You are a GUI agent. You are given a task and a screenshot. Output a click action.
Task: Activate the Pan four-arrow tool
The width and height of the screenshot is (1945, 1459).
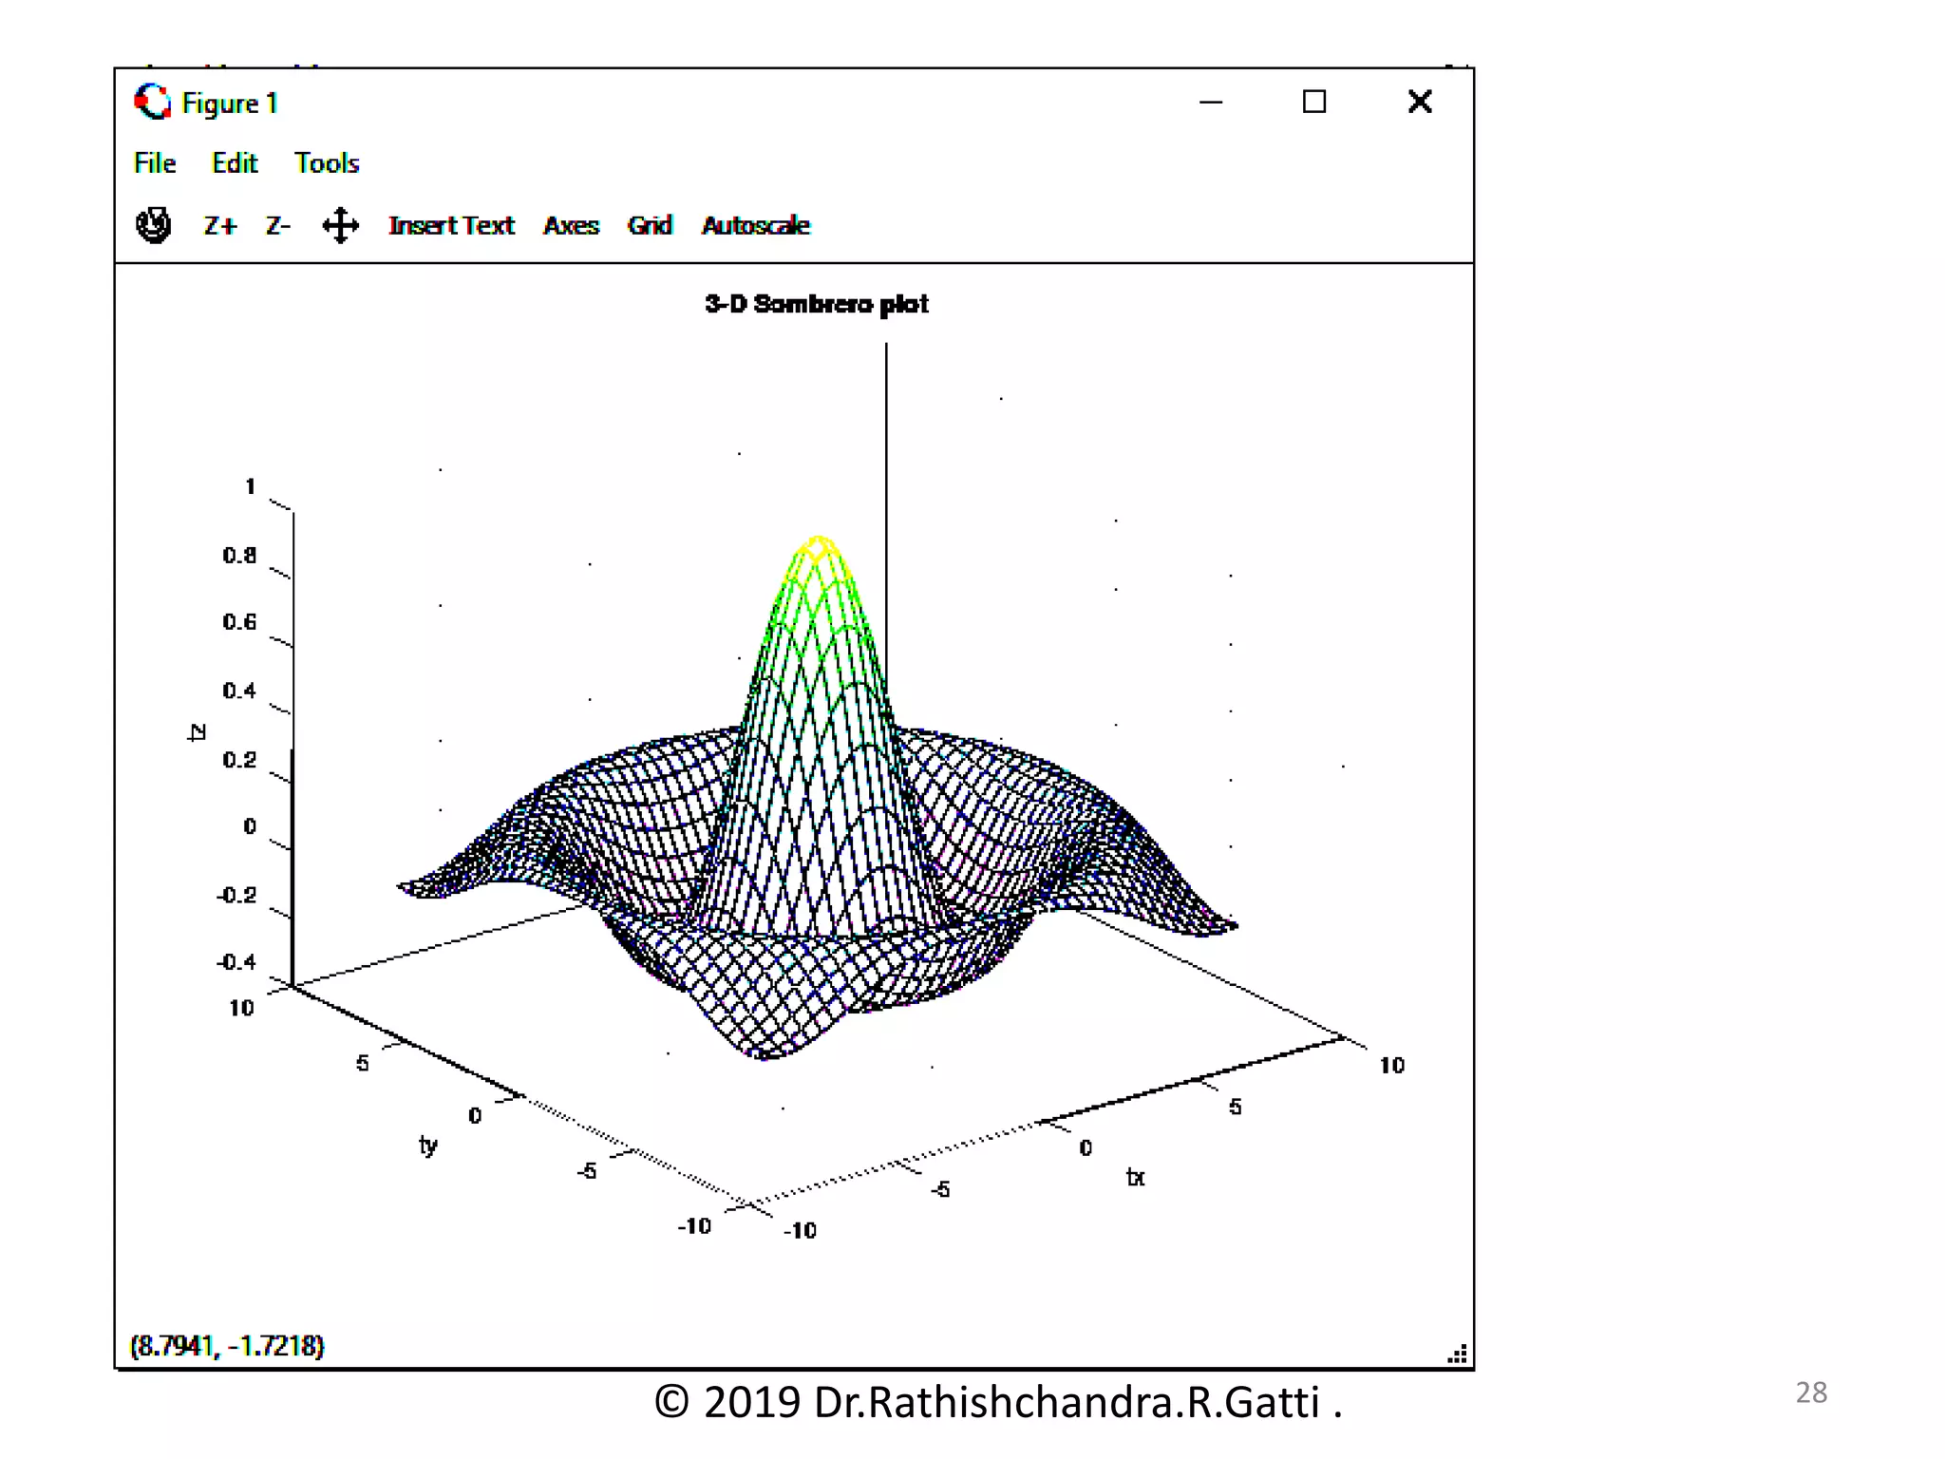click(x=340, y=226)
